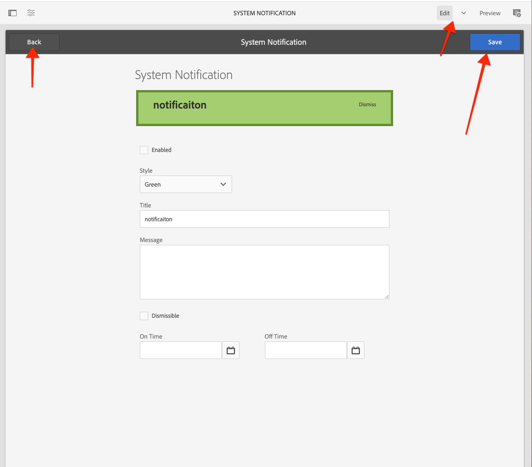The image size is (532, 467).
Task: Click the On Time input field
Action: (x=180, y=350)
